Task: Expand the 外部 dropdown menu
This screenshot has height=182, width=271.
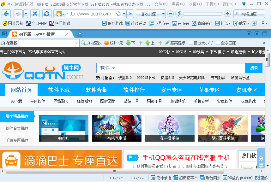Action: [230, 23]
